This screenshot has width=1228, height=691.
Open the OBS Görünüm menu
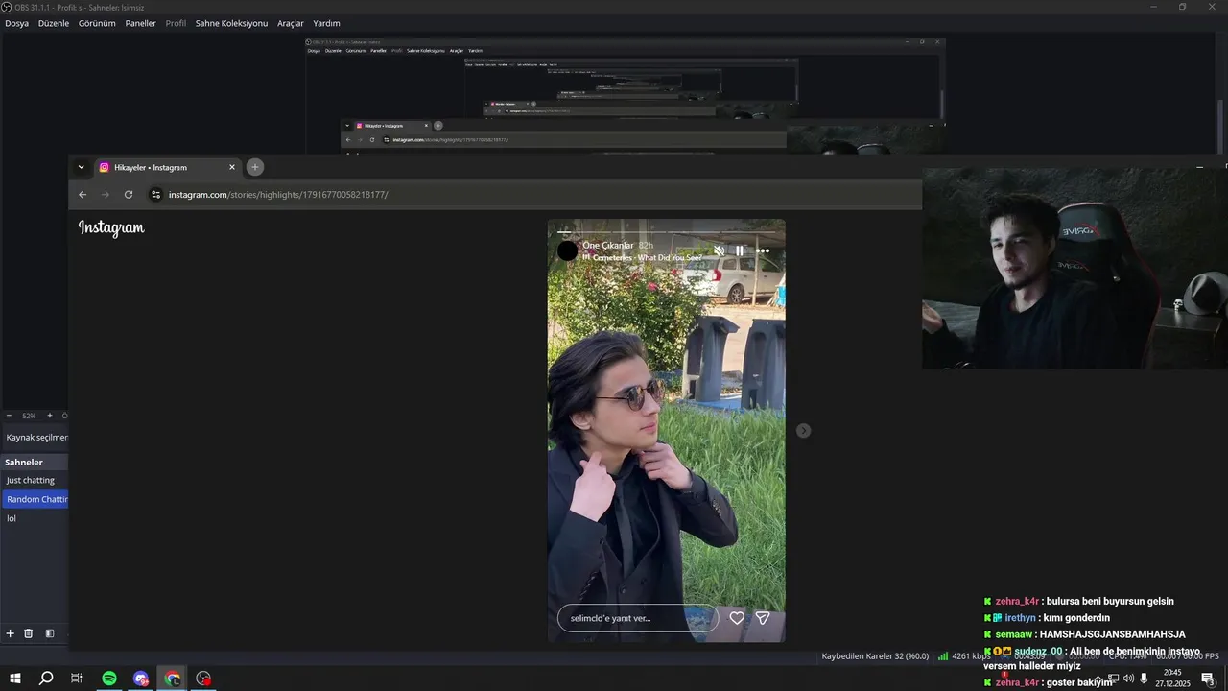pyautogui.click(x=97, y=23)
